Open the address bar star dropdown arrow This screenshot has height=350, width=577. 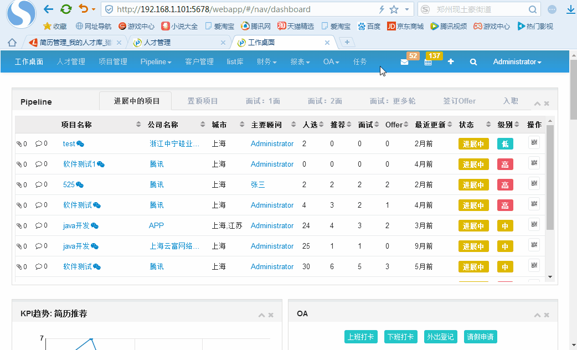click(x=406, y=9)
